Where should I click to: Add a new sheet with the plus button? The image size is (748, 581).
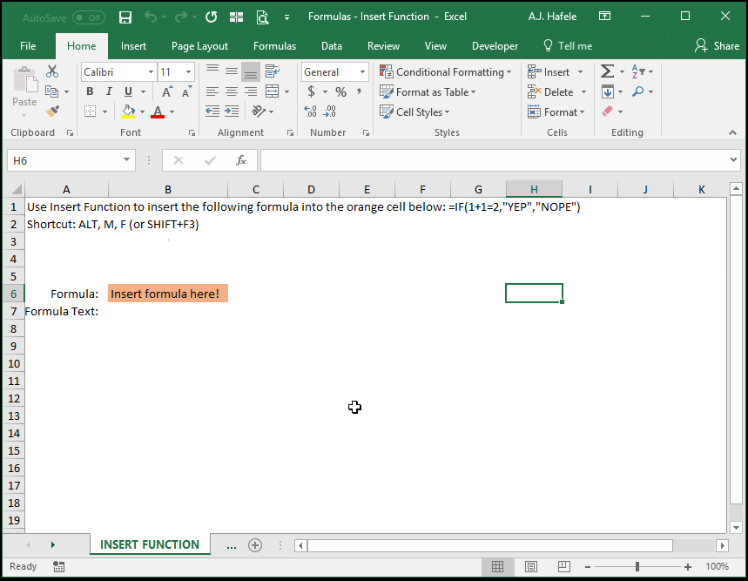click(255, 544)
